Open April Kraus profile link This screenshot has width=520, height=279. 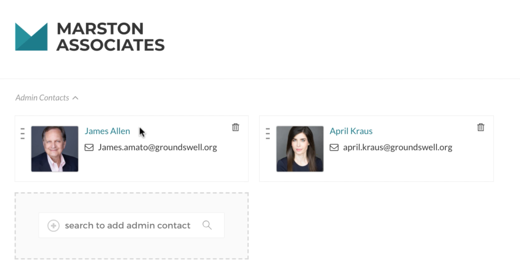click(x=351, y=131)
